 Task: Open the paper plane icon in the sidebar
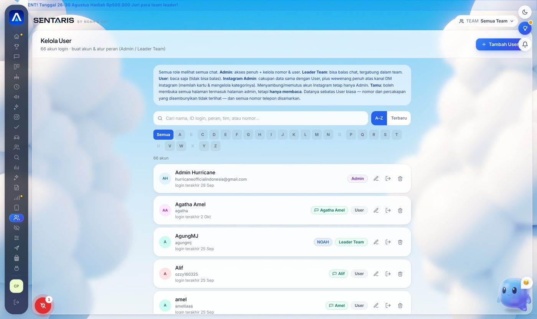pyautogui.click(x=16, y=248)
